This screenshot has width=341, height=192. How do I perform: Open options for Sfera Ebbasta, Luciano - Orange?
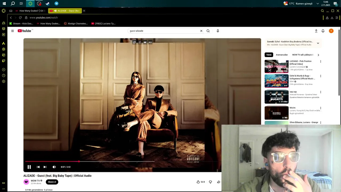coord(320,123)
